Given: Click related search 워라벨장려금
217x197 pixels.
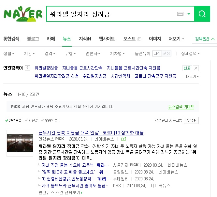Looking at the screenshot, I should click(46, 68).
